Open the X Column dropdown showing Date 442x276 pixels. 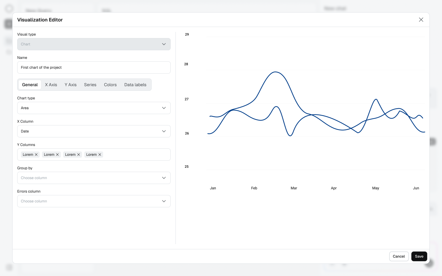click(94, 131)
